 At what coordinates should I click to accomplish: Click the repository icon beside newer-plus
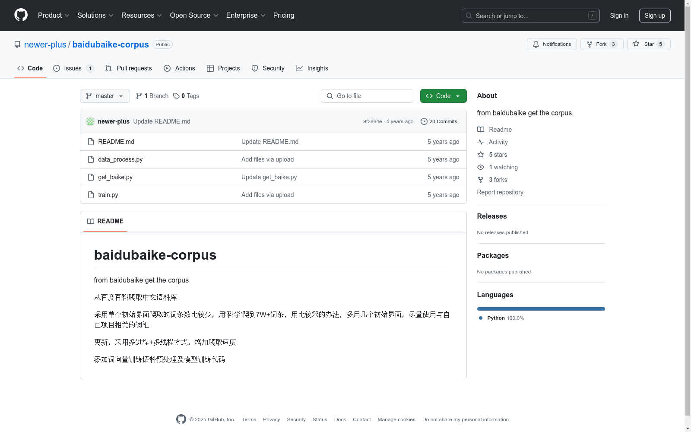[x=17, y=44]
